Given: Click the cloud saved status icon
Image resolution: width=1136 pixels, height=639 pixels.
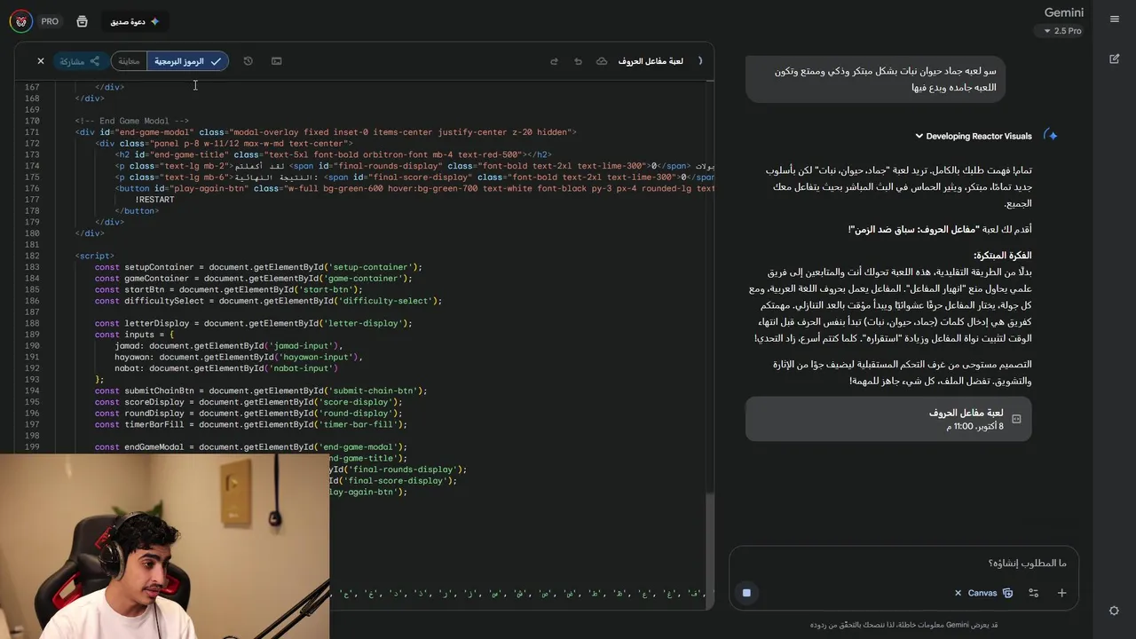Looking at the screenshot, I should click(x=602, y=61).
